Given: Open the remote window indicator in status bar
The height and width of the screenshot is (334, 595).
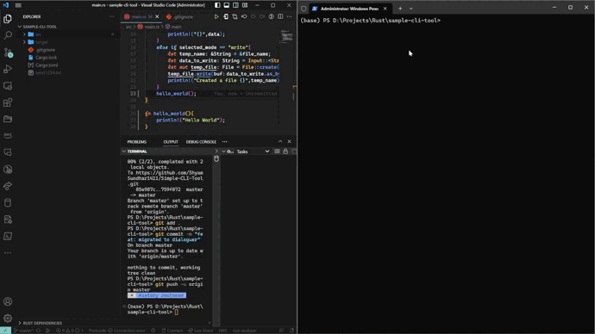Looking at the screenshot, I should coord(5,331).
